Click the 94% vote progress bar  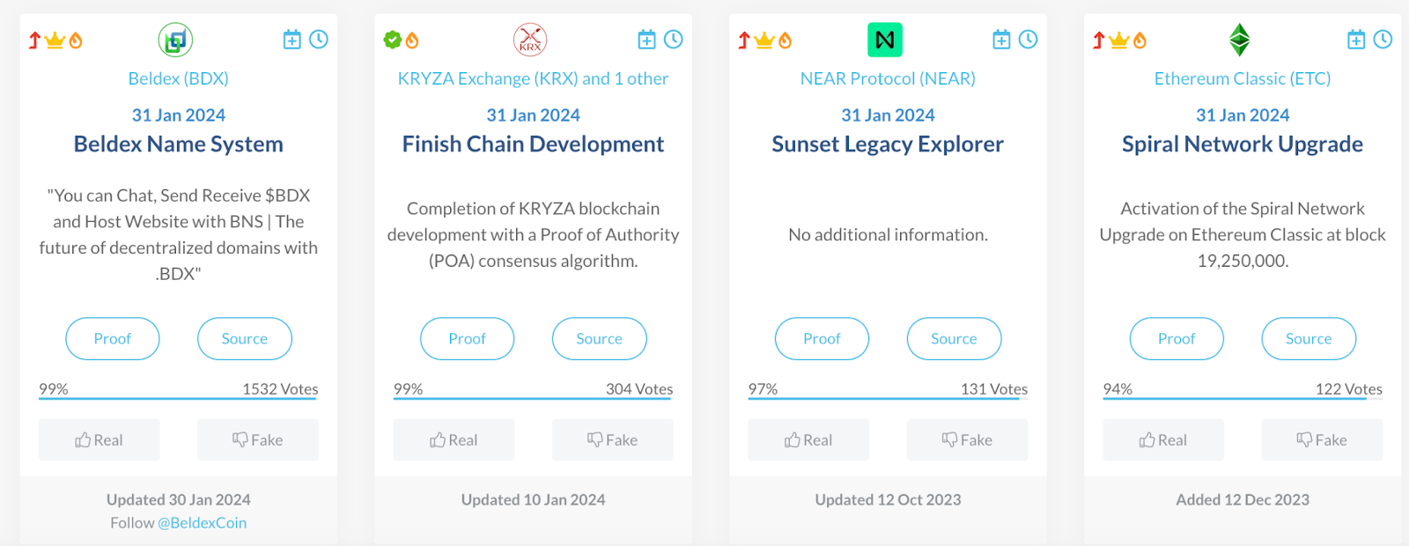tap(1243, 399)
